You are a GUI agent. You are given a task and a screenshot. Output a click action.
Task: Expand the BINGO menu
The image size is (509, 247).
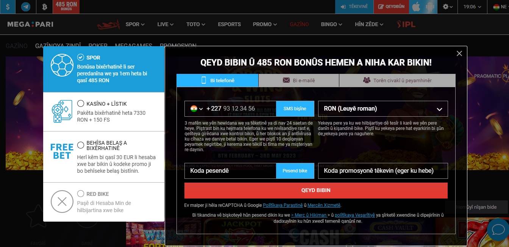click(331, 24)
